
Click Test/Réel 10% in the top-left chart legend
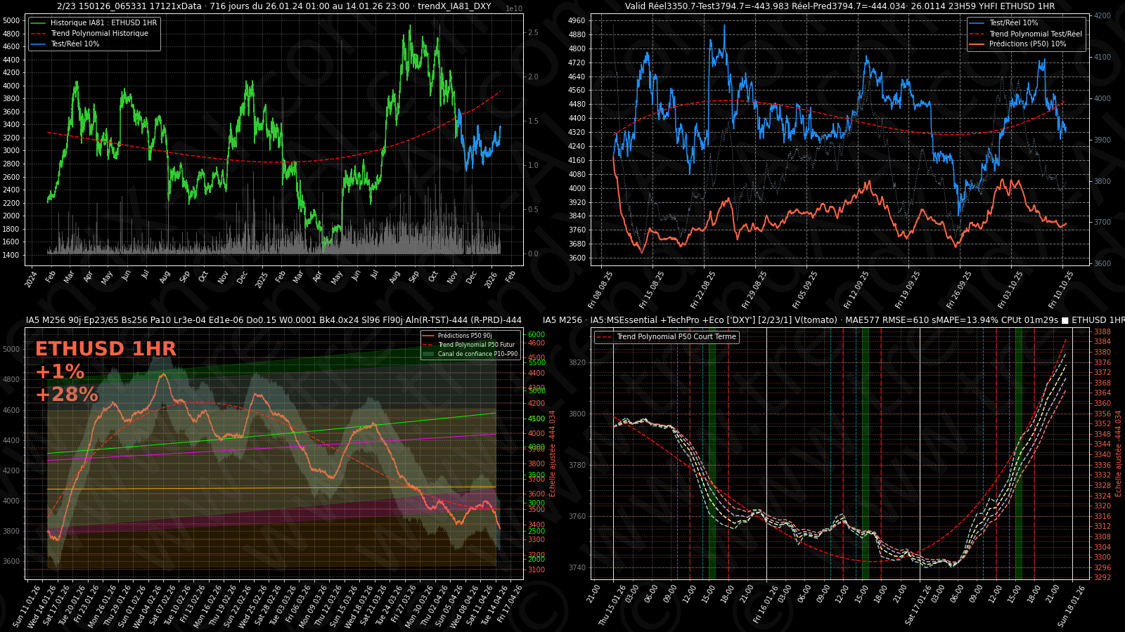(x=75, y=44)
